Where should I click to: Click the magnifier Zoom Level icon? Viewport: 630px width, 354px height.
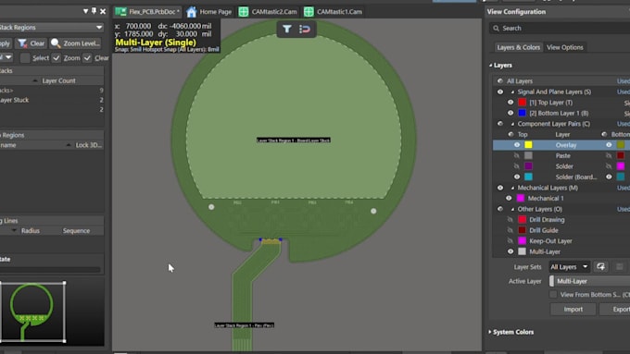click(56, 43)
